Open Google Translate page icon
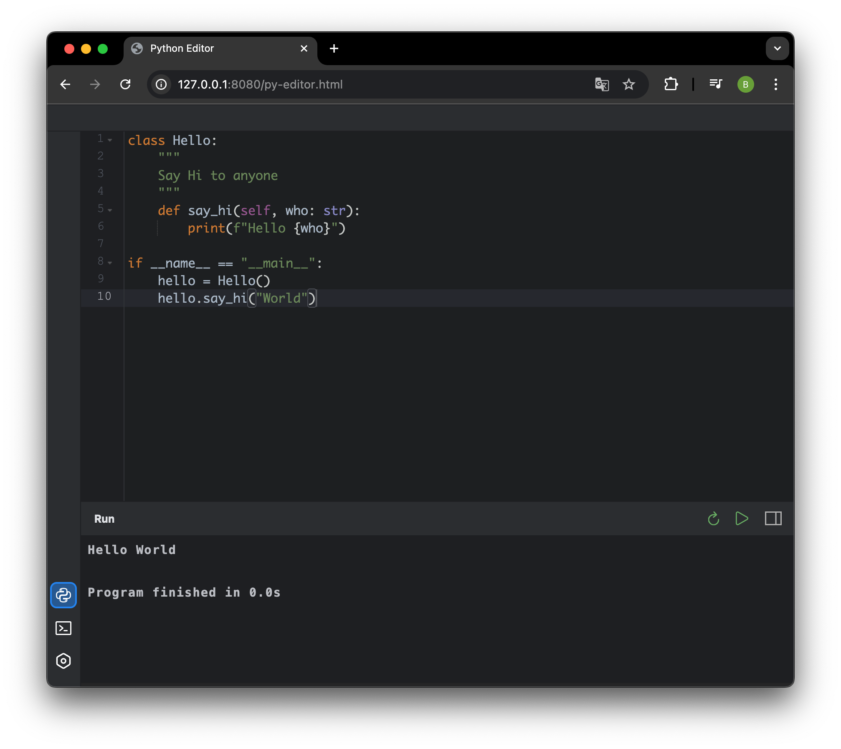The image size is (841, 749). [602, 84]
